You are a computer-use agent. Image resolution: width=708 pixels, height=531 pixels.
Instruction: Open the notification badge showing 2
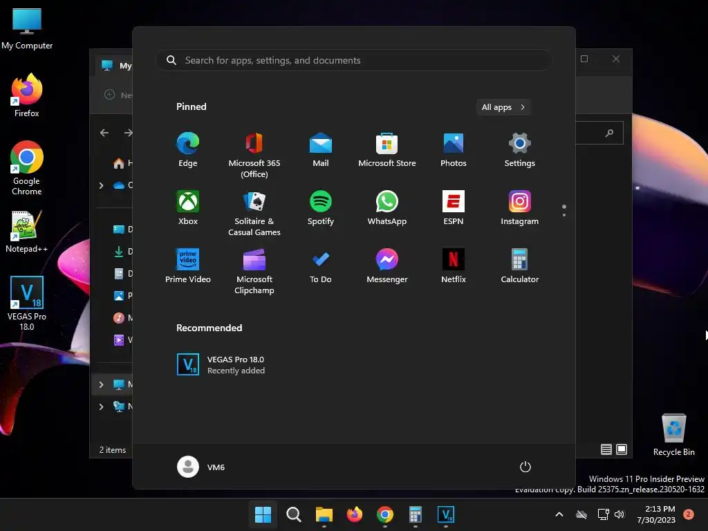tap(689, 514)
